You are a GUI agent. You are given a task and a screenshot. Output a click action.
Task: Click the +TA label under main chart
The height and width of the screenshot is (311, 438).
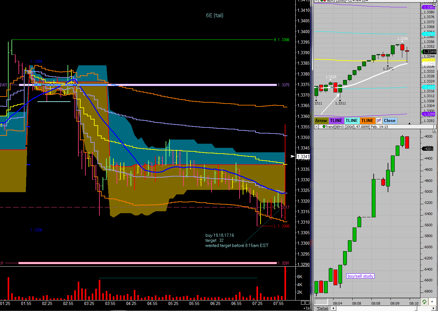pos(306,308)
